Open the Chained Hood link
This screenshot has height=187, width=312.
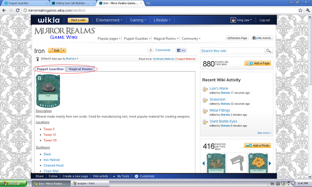(54, 166)
